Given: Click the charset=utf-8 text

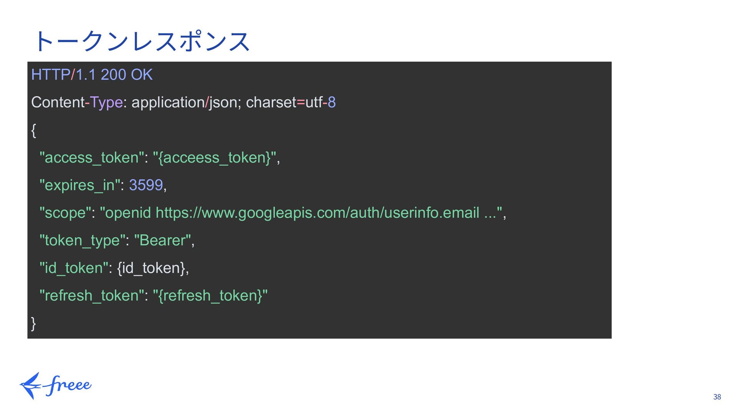Looking at the screenshot, I should (291, 102).
